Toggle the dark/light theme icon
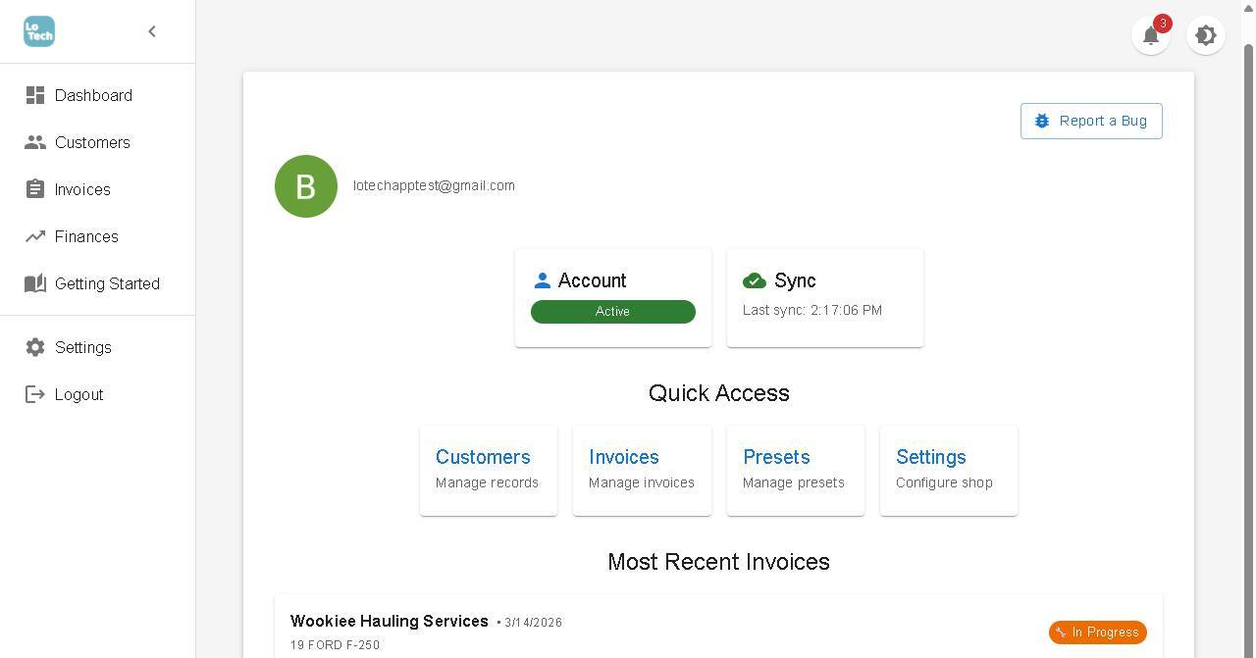 1206,35
